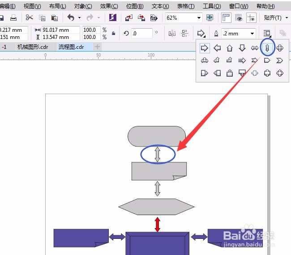Open the 工具(O) menu
Viewport: 291px width, 255px height.
coord(212,6)
